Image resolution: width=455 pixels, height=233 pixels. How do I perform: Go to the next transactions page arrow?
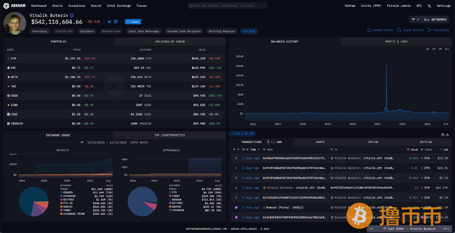pos(272,142)
